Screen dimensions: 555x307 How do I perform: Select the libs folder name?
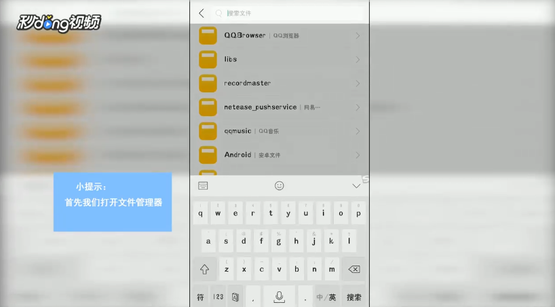pyautogui.click(x=231, y=59)
